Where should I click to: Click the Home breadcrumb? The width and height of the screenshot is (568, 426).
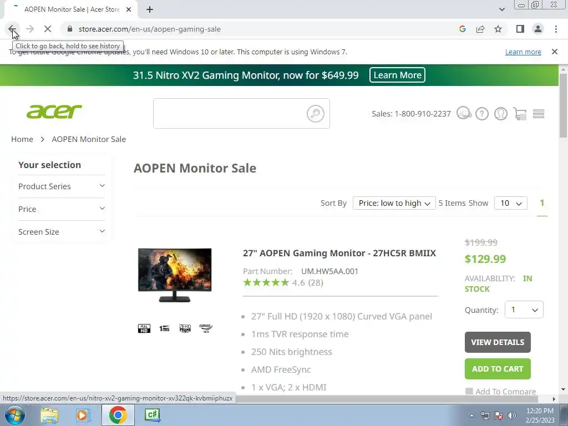tap(22, 139)
